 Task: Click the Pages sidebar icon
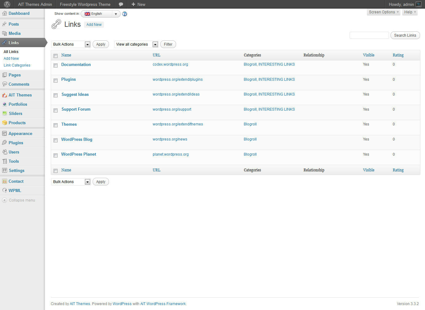coord(5,75)
